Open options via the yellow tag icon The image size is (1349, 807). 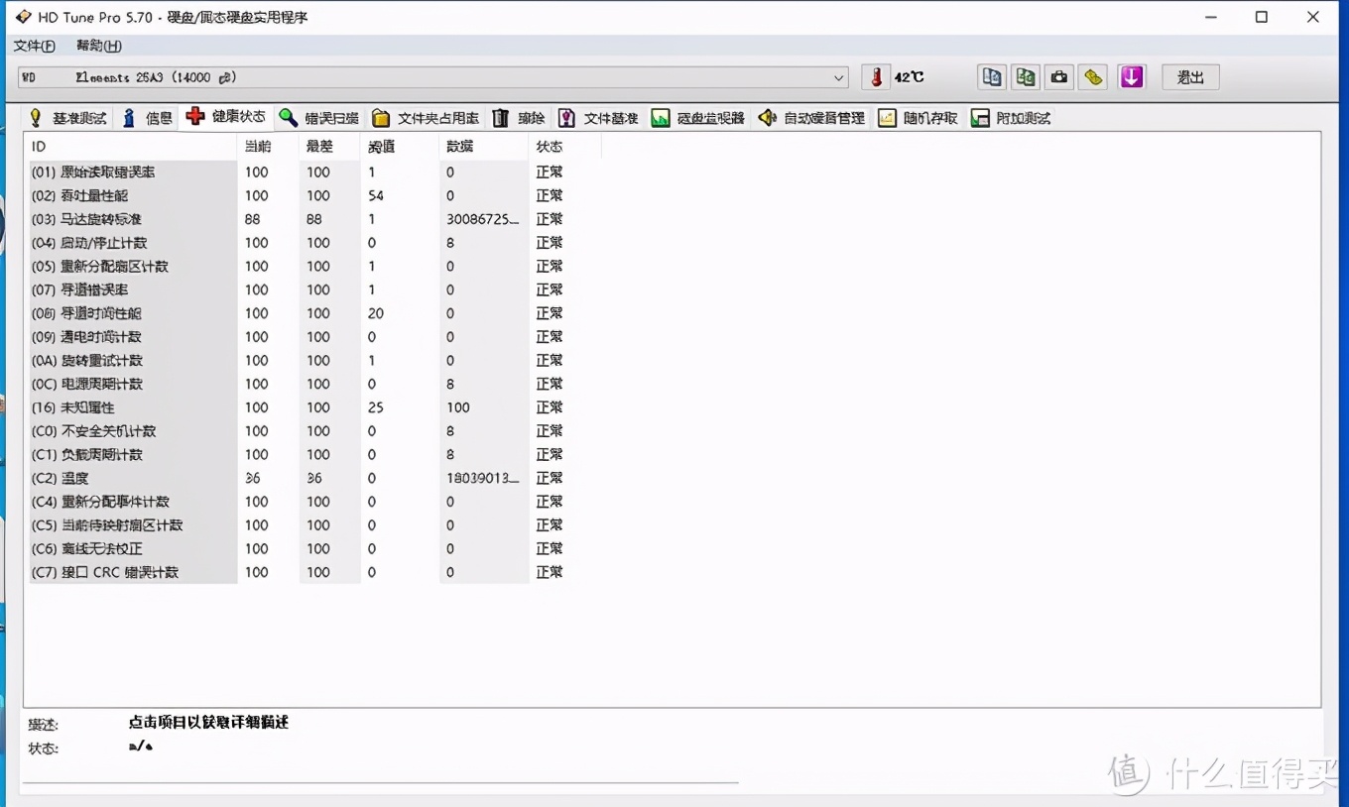(x=1093, y=77)
